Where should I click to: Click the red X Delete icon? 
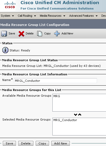pyautogui.click(x=21, y=34)
